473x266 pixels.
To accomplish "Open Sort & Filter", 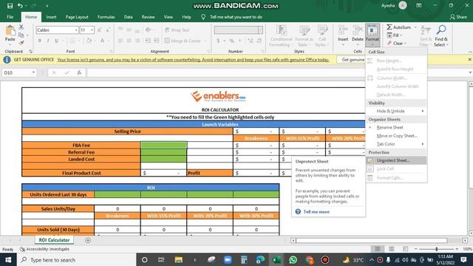I will (426, 35).
